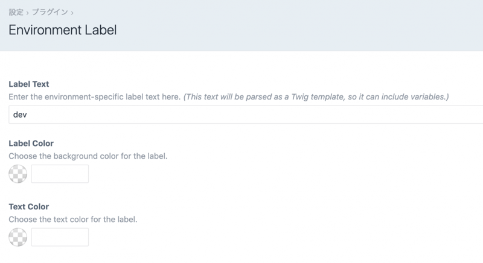Click the word 'variables' in the hint
483x263 pixels.
point(429,97)
